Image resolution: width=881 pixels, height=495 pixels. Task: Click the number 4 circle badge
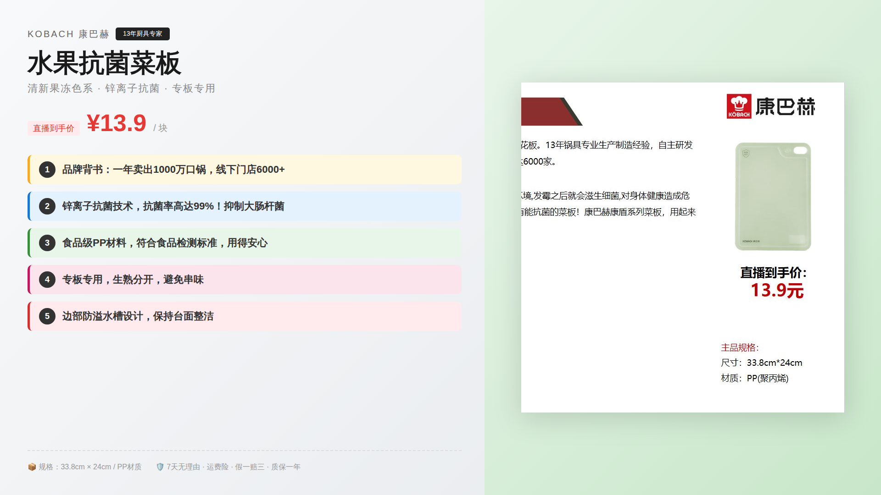tap(47, 280)
